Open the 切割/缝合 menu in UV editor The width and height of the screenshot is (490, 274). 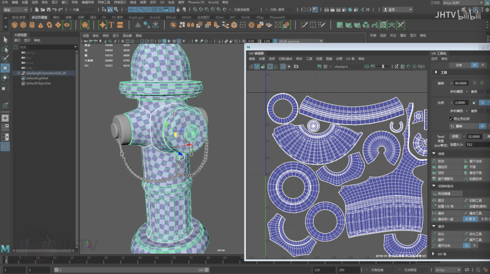[285, 59]
